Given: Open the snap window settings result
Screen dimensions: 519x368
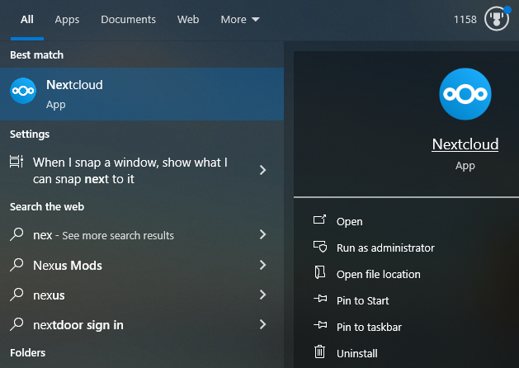Looking at the screenshot, I should point(142,171).
